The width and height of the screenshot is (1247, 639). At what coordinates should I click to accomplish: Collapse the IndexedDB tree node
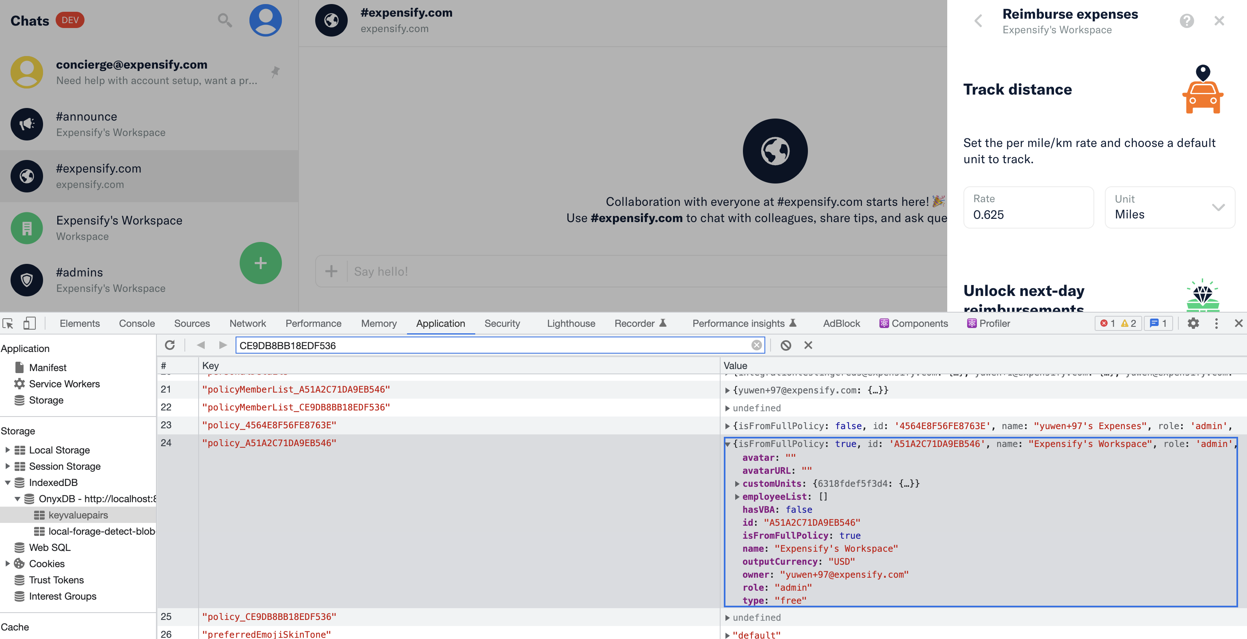point(8,482)
